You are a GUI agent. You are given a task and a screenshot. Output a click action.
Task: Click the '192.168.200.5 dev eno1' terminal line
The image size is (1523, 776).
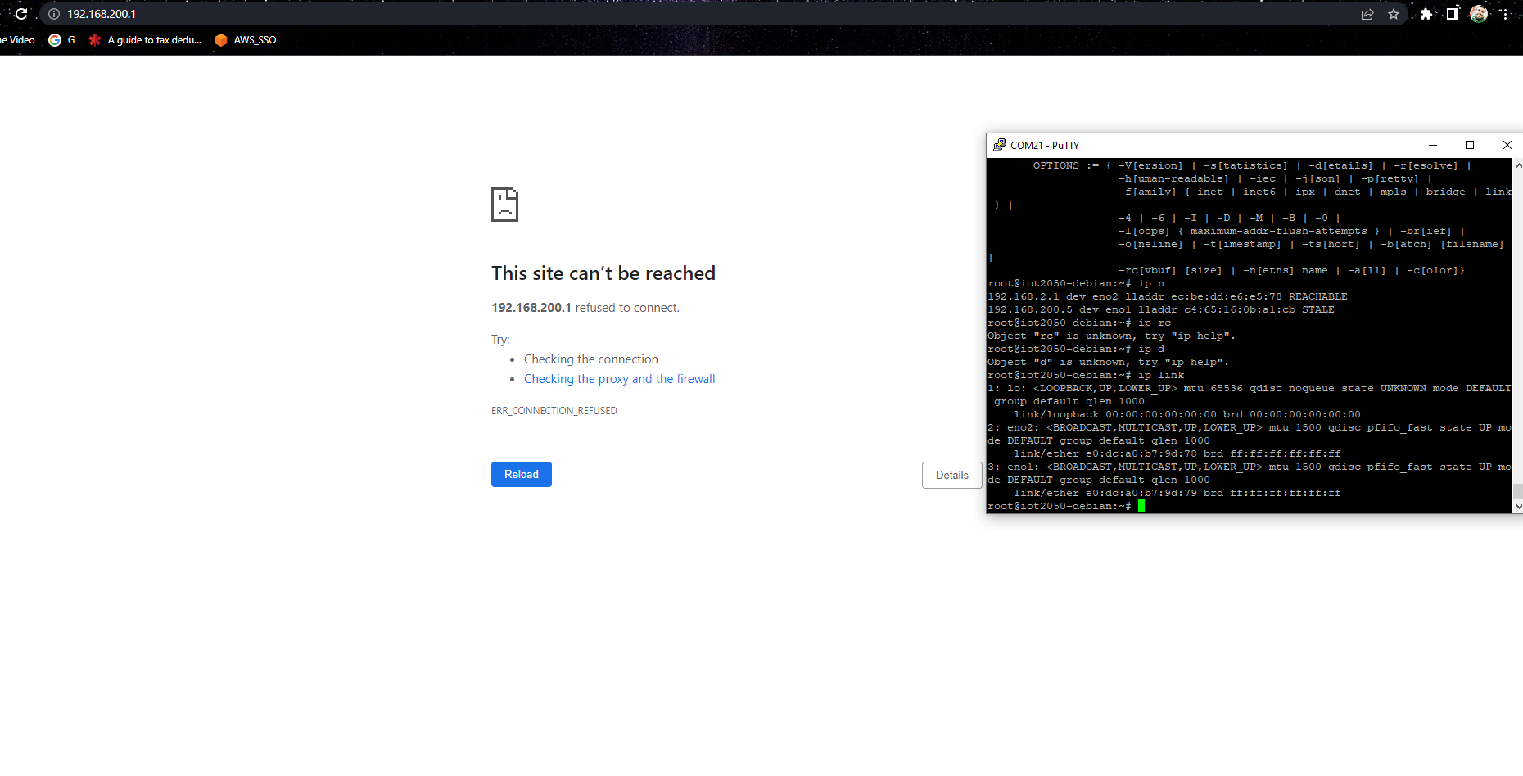(x=1161, y=309)
